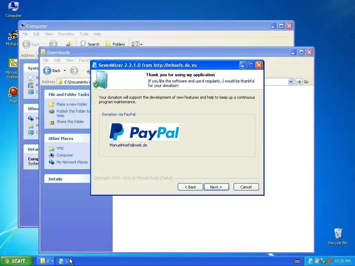Open the Recycle Bin

338,236
